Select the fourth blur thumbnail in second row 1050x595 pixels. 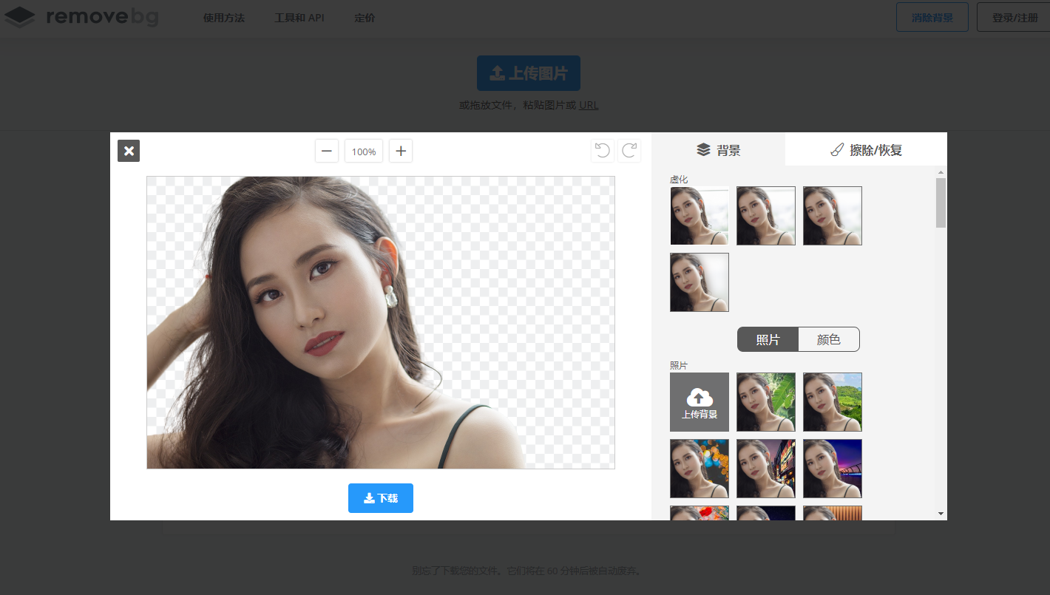click(x=700, y=282)
